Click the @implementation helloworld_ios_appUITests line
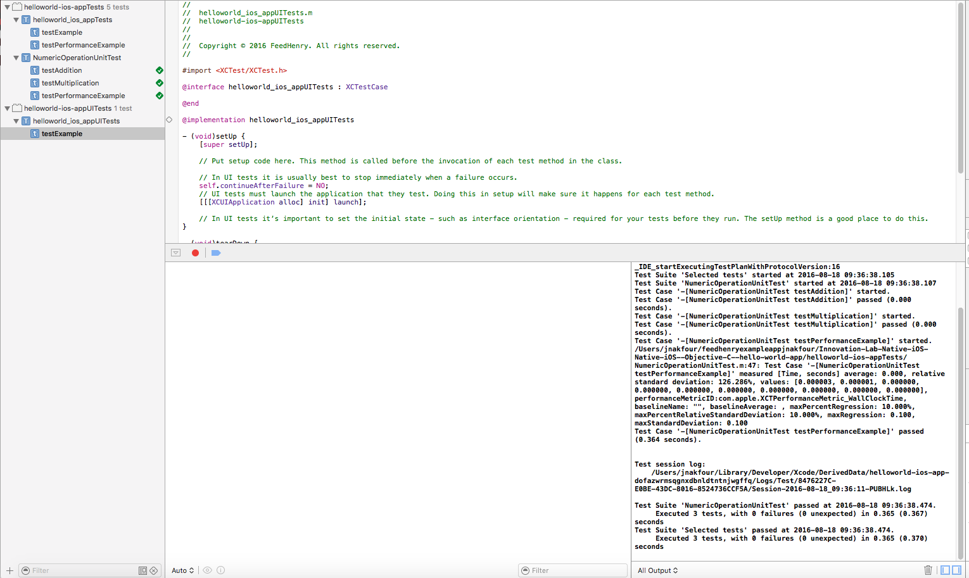The width and height of the screenshot is (969, 578). [268, 120]
